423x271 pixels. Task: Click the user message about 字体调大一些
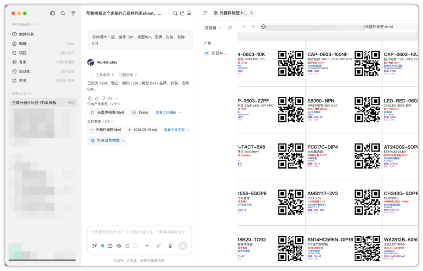point(140,40)
